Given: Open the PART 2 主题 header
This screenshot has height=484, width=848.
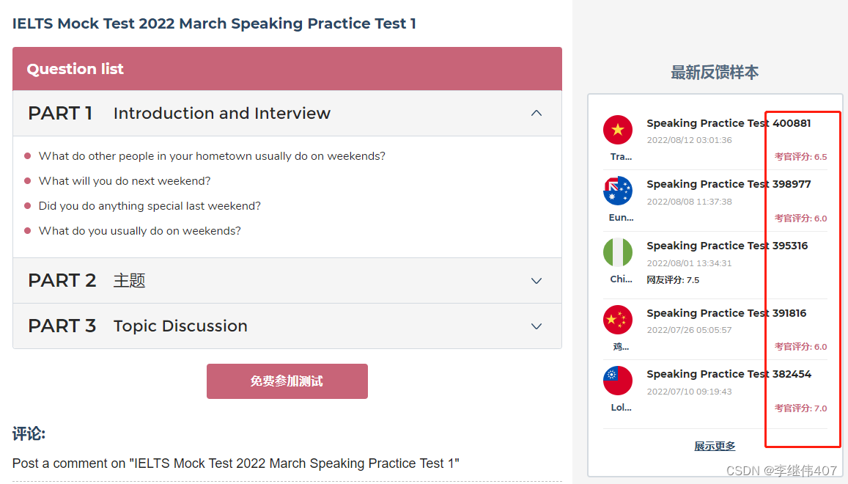Looking at the screenshot, I should [287, 280].
